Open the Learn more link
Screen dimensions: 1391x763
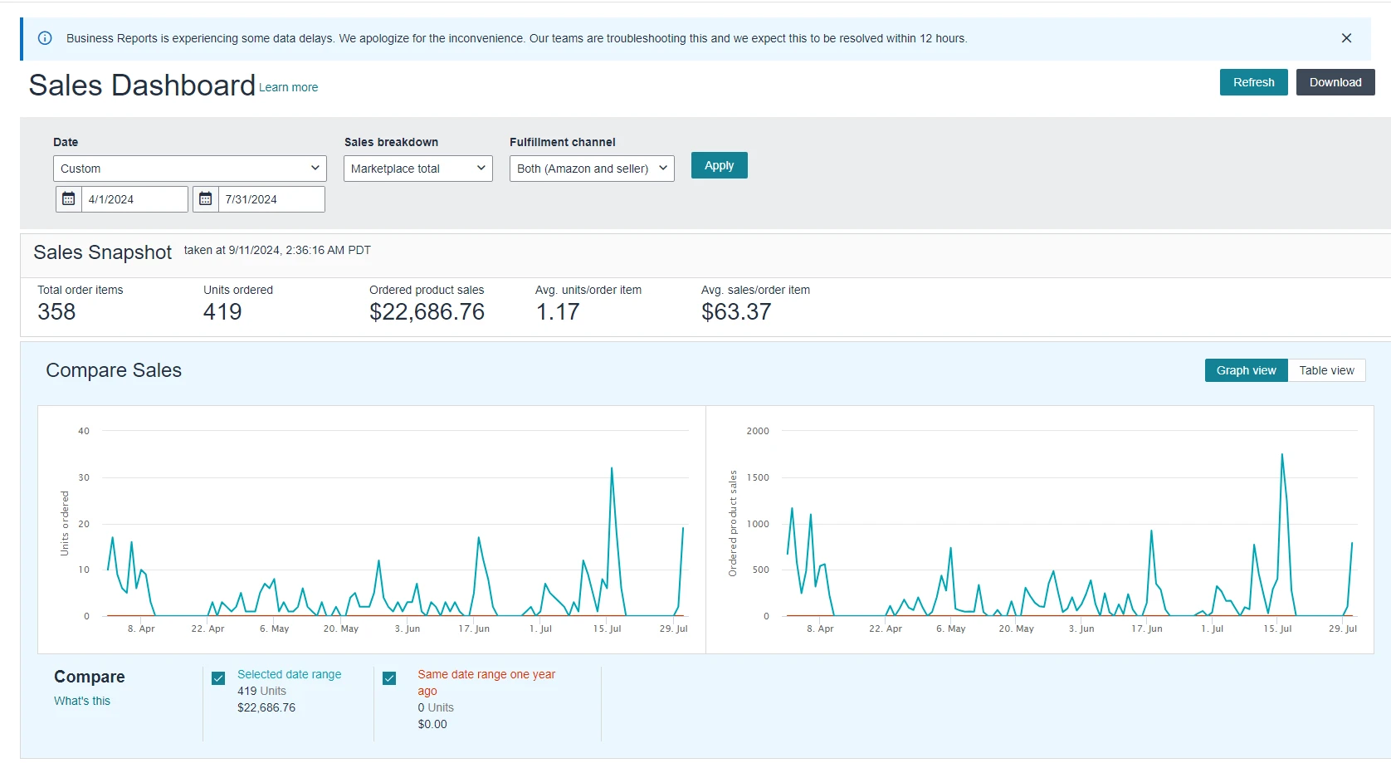[x=288, y=87]
